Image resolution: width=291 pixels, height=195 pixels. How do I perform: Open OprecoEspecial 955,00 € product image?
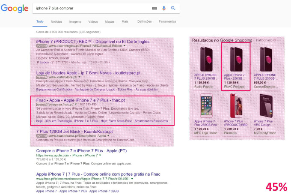pyautogui.click(x=266, y=59)
